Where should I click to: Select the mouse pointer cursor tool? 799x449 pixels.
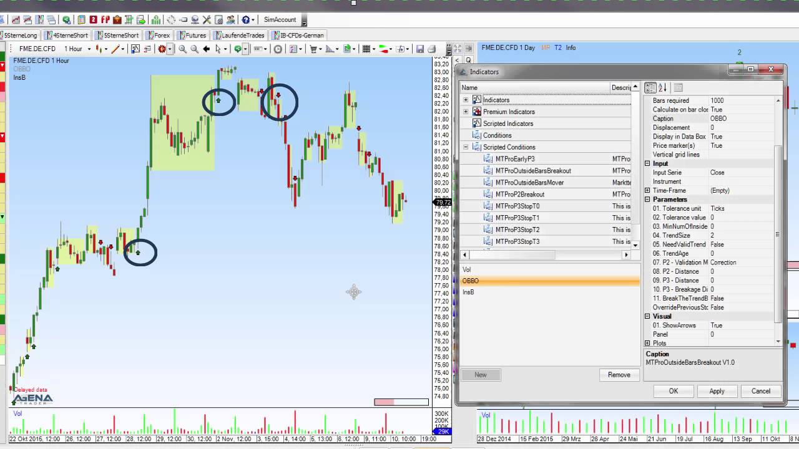click(218, 49)
